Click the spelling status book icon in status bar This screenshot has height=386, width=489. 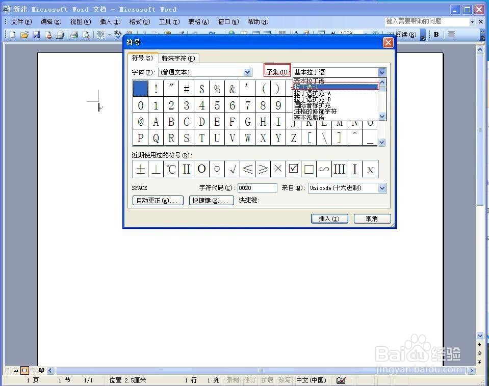pos(341,380)
